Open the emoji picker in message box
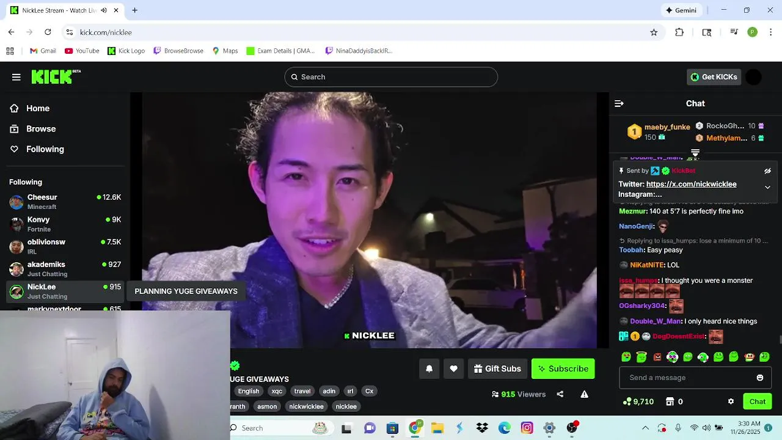The image size is (782, 440). 760,378
